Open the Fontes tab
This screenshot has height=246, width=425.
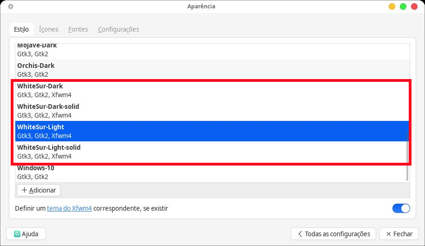click(x=78, y=29)
